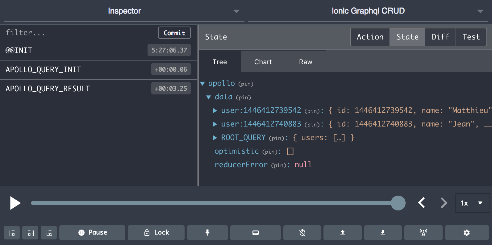This screenshot has height=245, width=492.
Task: Click the +00:03.25 time badge
Action: [171, 89]
